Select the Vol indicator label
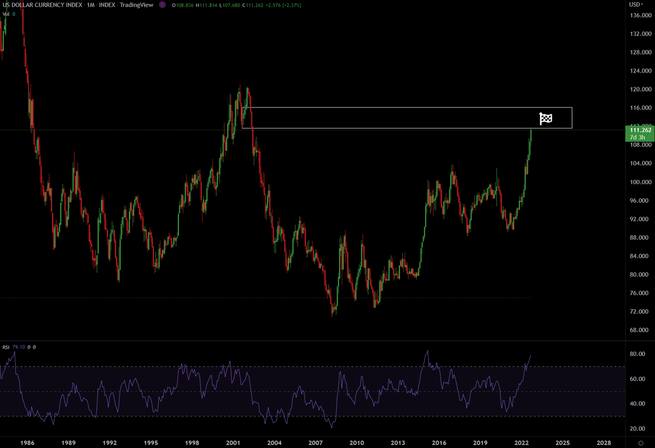This screenshot has height=448, width=655. [x=6, y=14]
